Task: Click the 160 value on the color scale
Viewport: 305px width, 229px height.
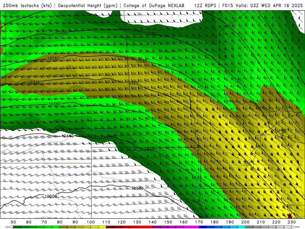Action: click(184, 222)
